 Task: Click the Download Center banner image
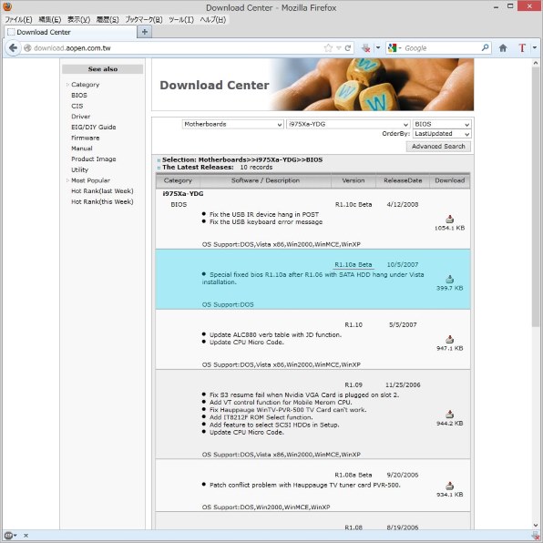pos(312,85)
